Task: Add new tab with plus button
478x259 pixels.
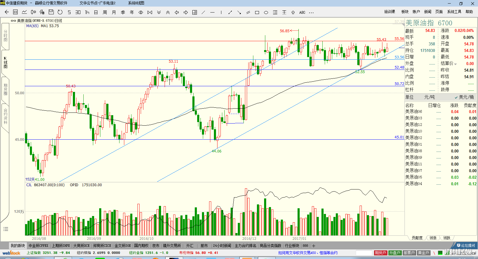Action: click(x=314, y=246)
